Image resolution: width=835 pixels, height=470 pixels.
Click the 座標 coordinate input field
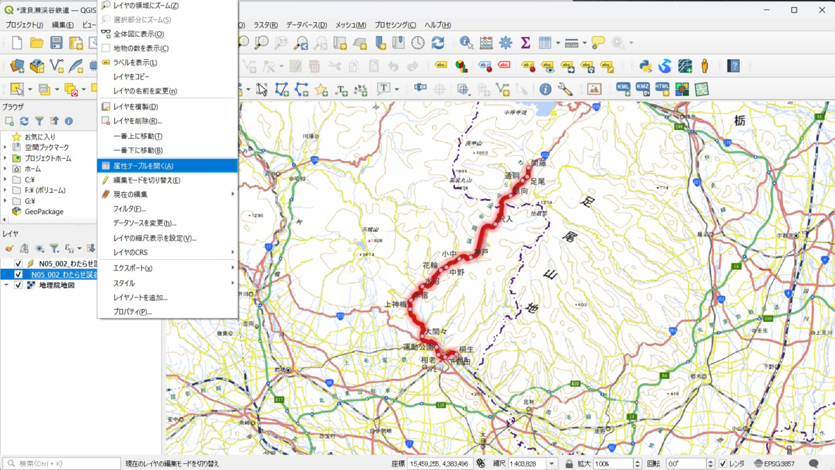click(440, 464)
